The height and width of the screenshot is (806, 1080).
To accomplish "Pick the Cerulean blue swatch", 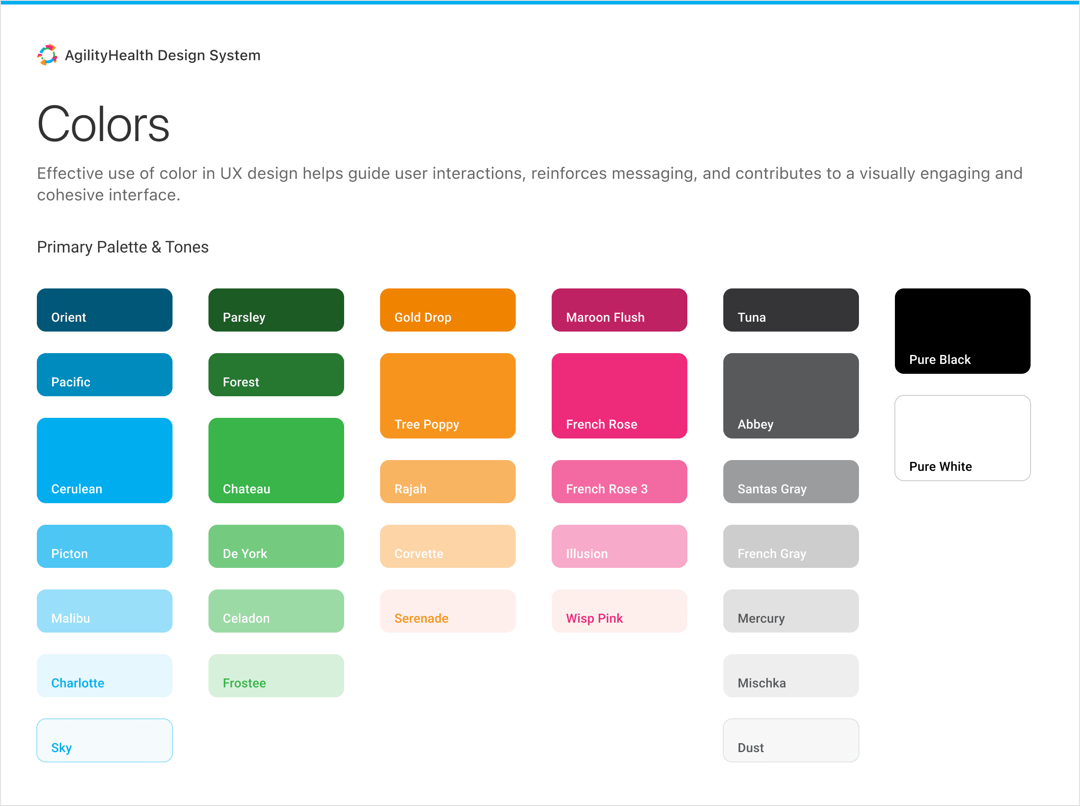I will (x=104, y=460).
